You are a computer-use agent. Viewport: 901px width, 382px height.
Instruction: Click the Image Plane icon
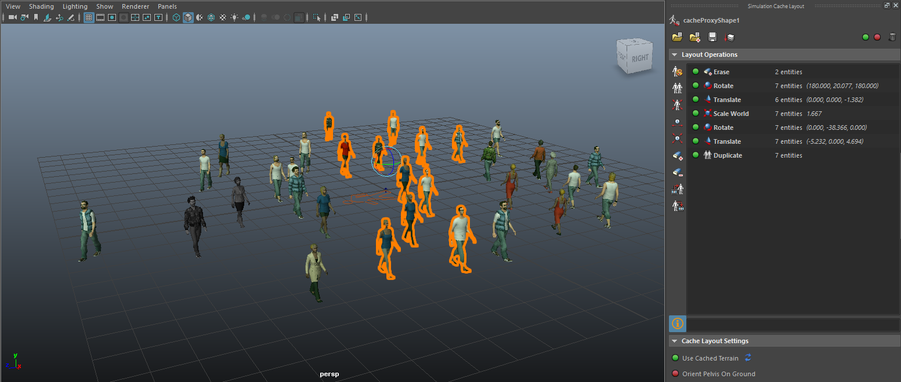point(48,17)
